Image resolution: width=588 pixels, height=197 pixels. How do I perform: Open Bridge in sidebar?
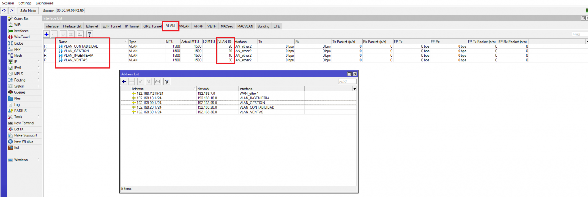pos(18,43)
